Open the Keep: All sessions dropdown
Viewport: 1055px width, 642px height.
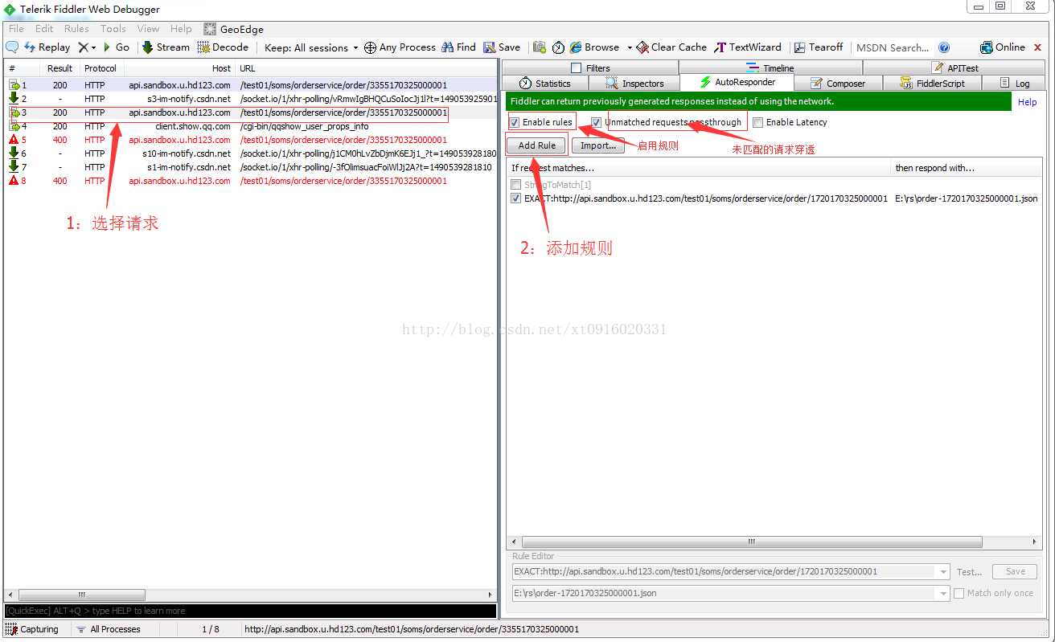point(311,48)
